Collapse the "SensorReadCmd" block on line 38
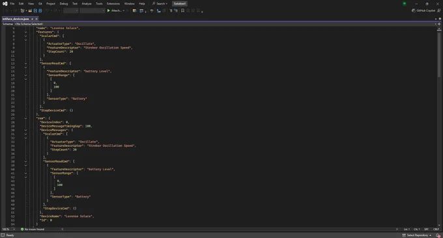This screenshot has height=238, width=443. (25, 161)
